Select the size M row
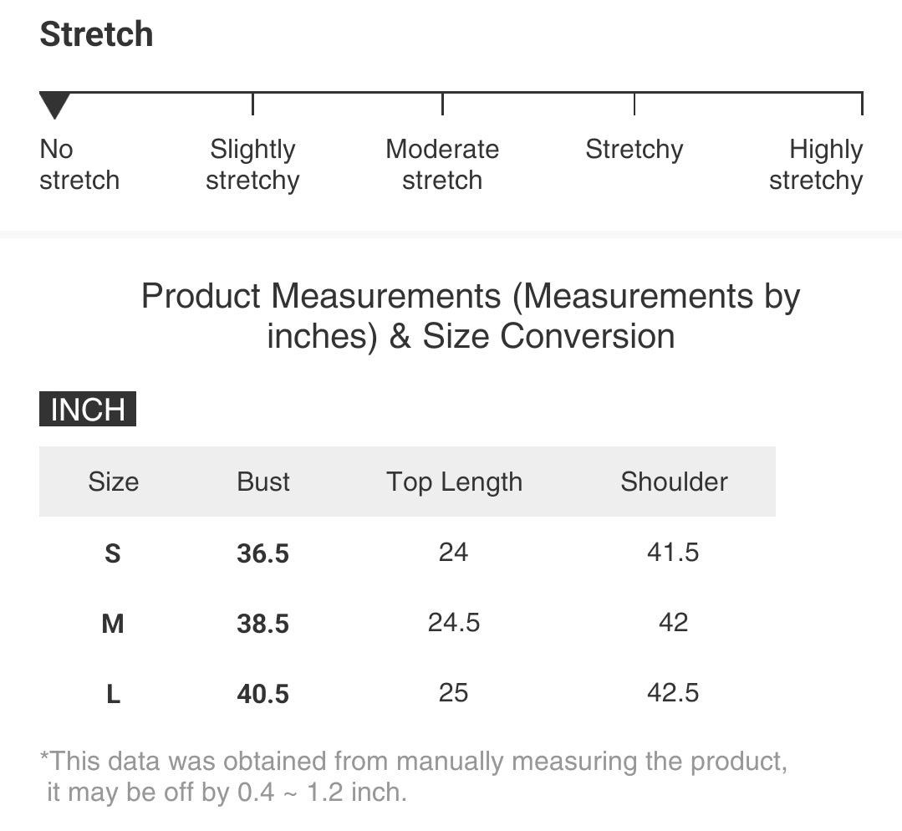Screen dimensions: 902x831 407,623
